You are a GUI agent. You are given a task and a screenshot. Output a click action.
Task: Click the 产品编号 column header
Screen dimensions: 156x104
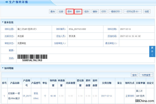pos(27,83)
